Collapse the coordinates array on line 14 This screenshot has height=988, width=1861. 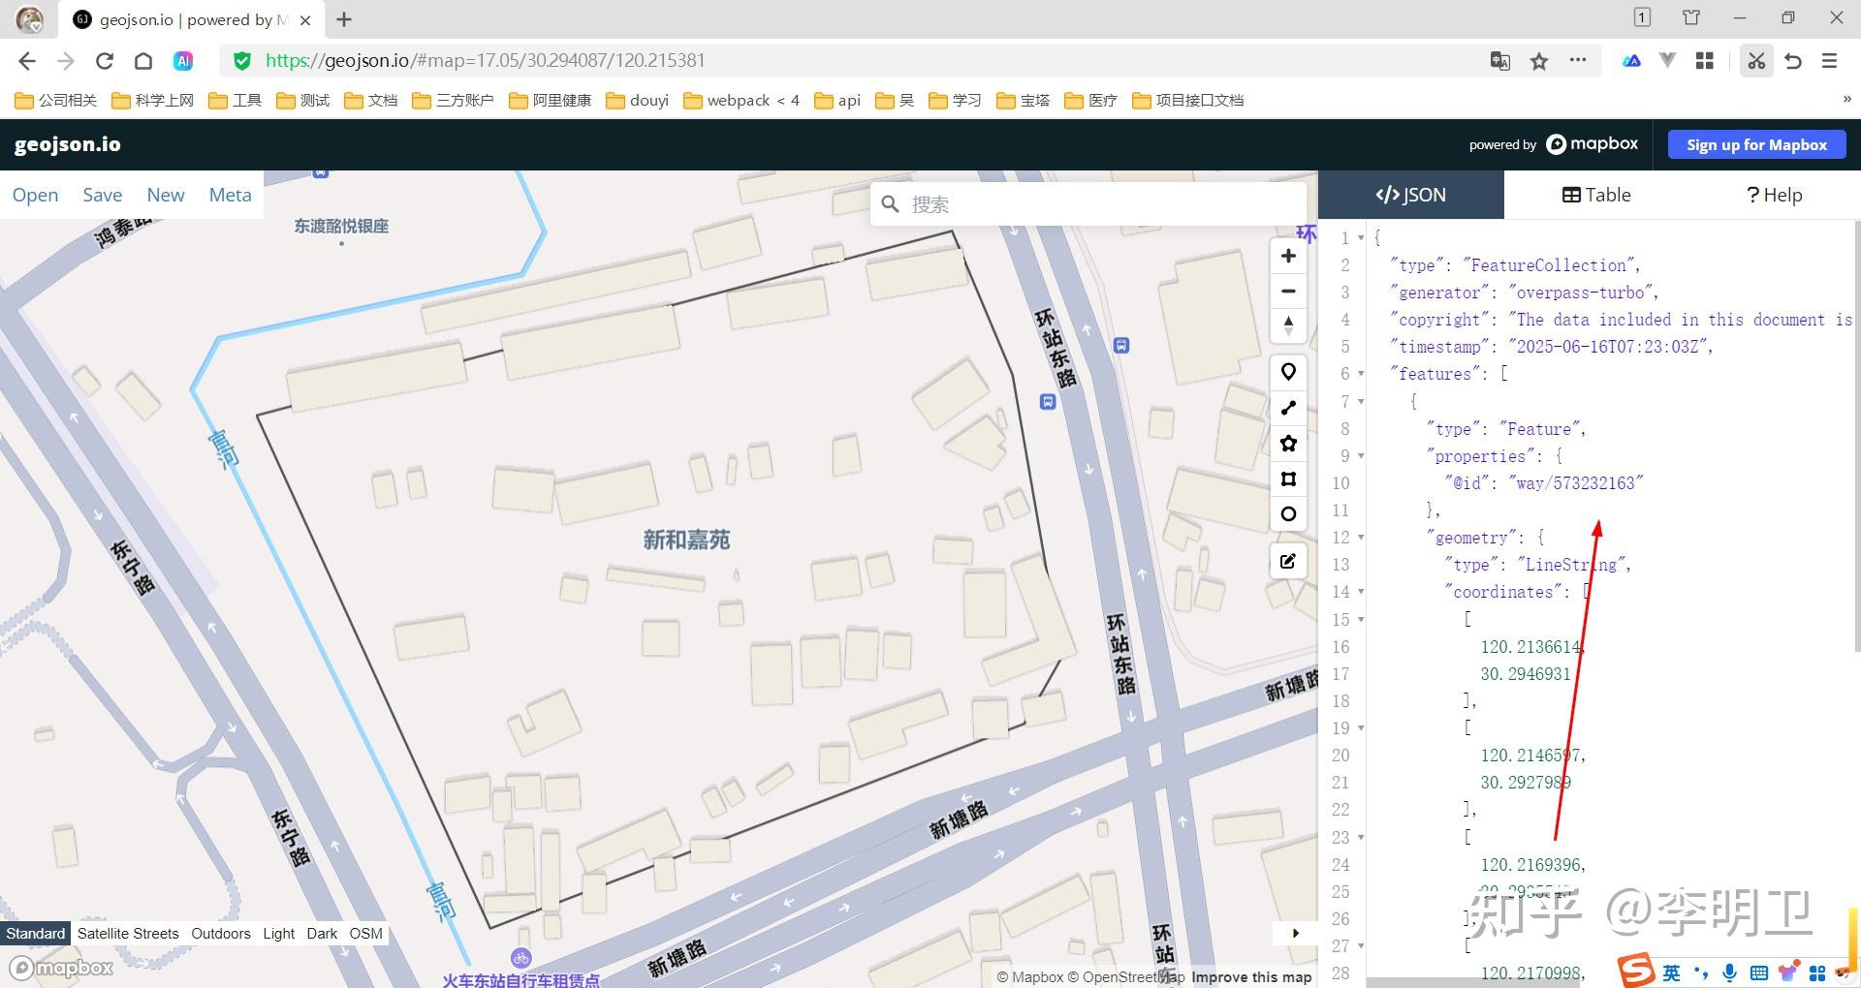pos(1361,592)
